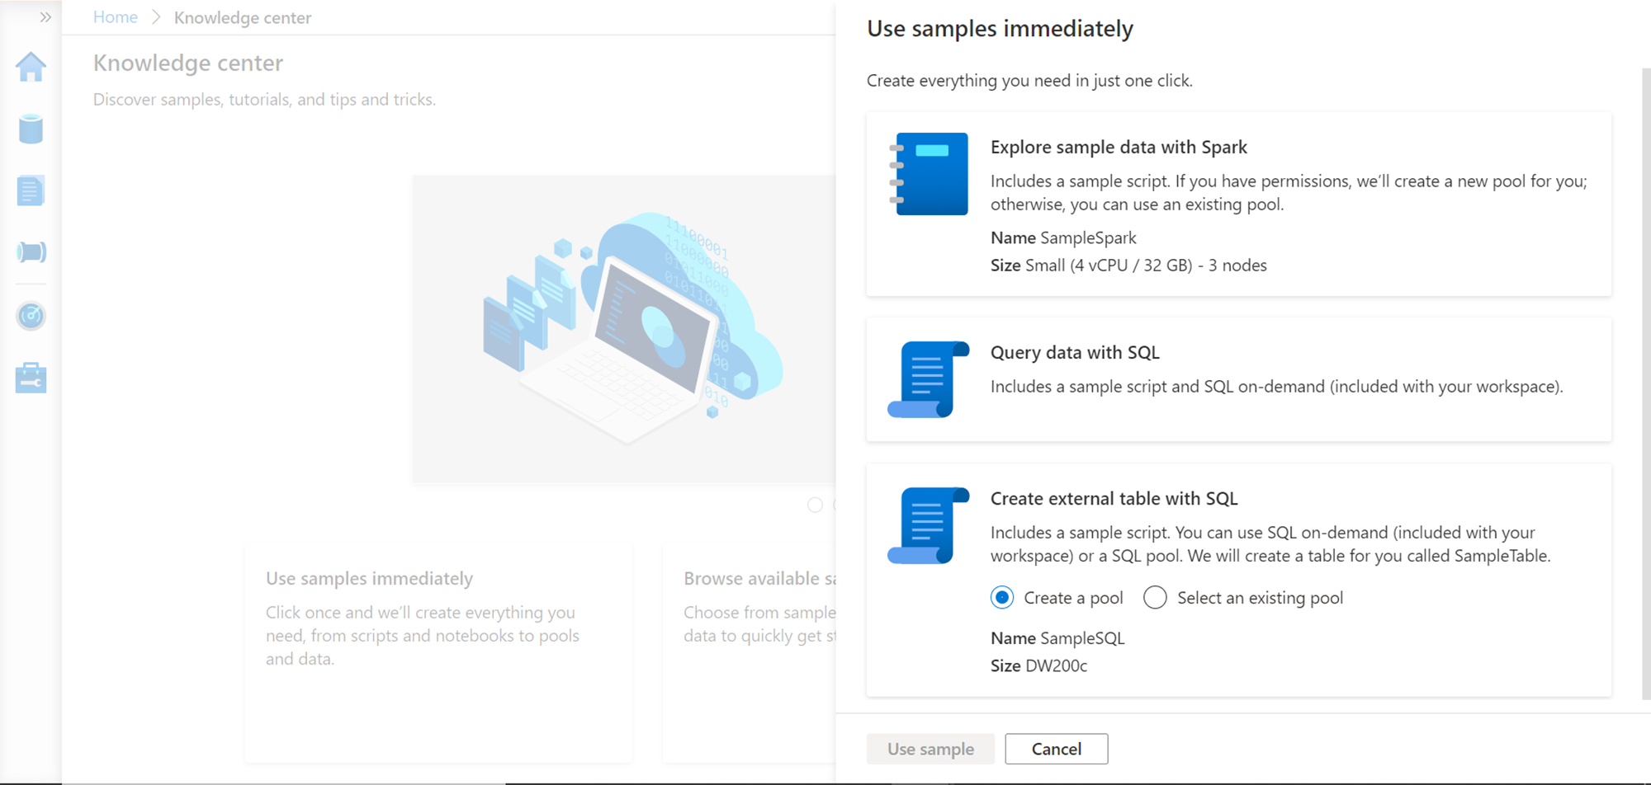Click the Knowledge center breadcrumb item
Screen dimensions: 1651x785
(x=243, y=18)
